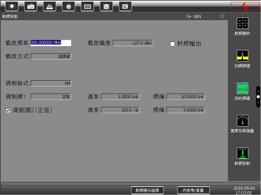261x195 pixels.
Task: Uncheck 调制源2(正弦) checkbox
Action: (8, 110)
